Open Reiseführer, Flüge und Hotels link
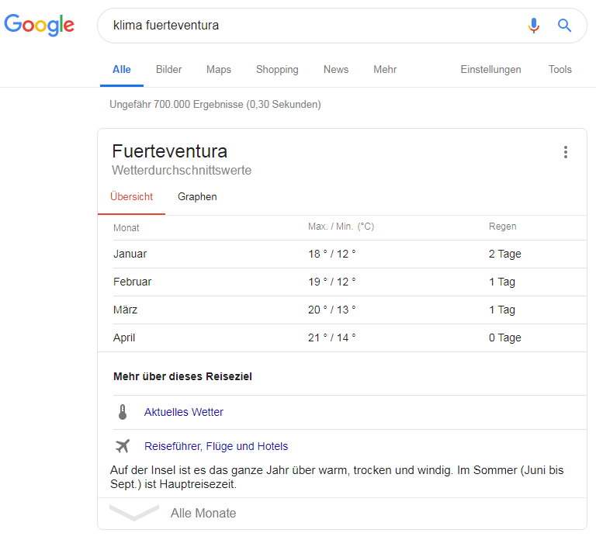This screenshot has height=540, width=596. [216, 446]
